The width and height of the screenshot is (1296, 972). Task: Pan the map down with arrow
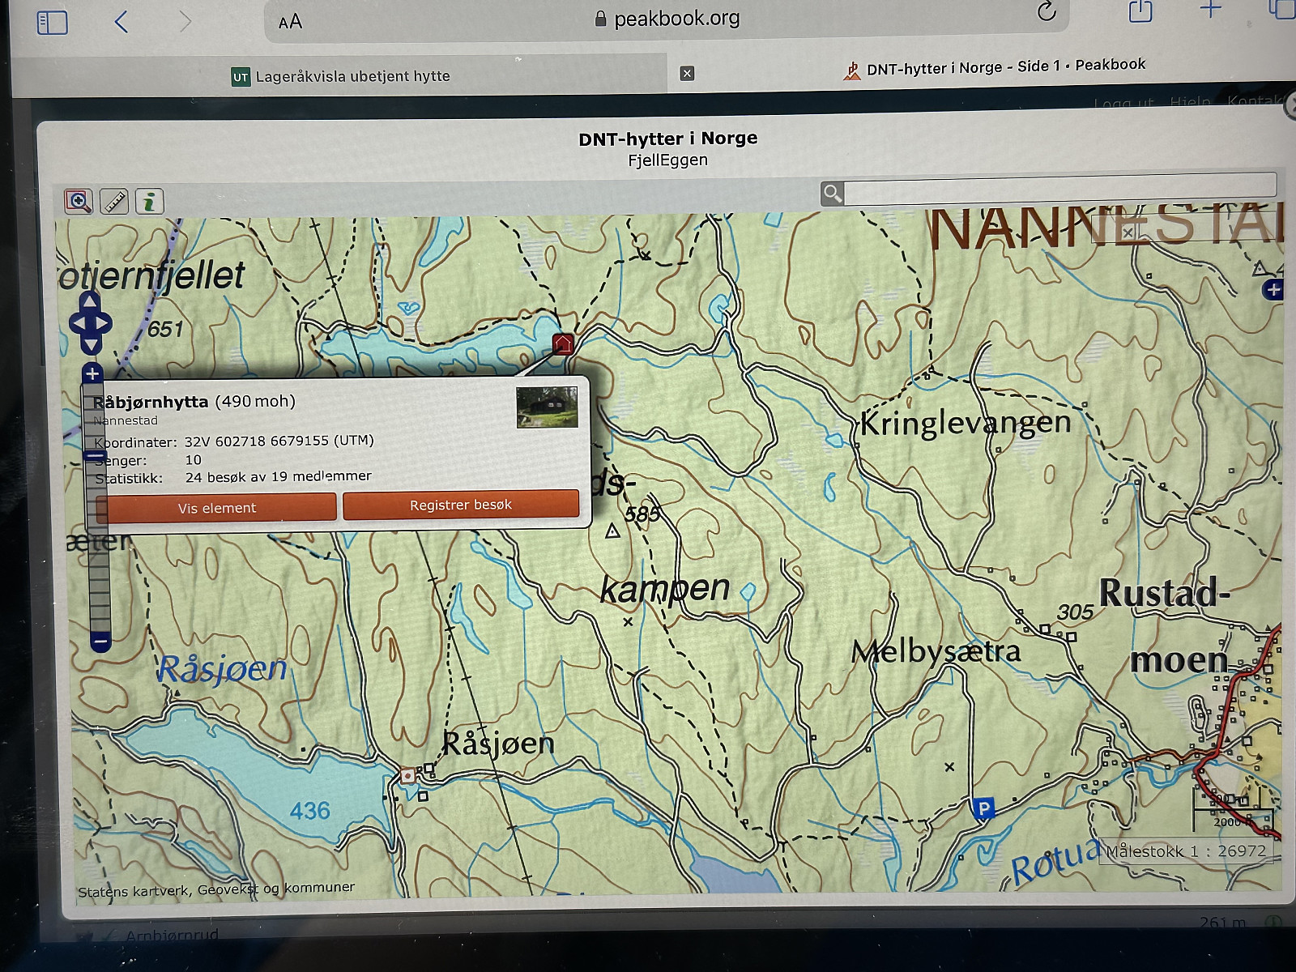pyautogui.click(x=91, y=344)
